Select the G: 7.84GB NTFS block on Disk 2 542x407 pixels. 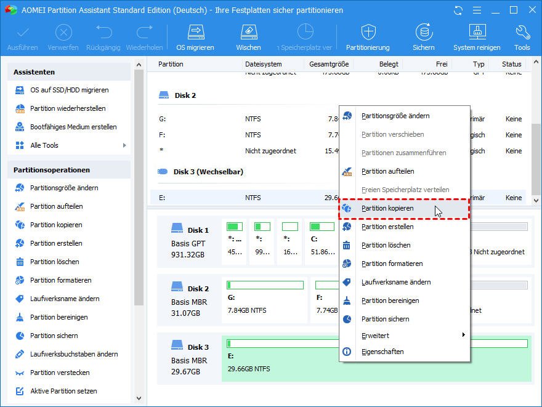pyautogui.click(x=264, y=300)
